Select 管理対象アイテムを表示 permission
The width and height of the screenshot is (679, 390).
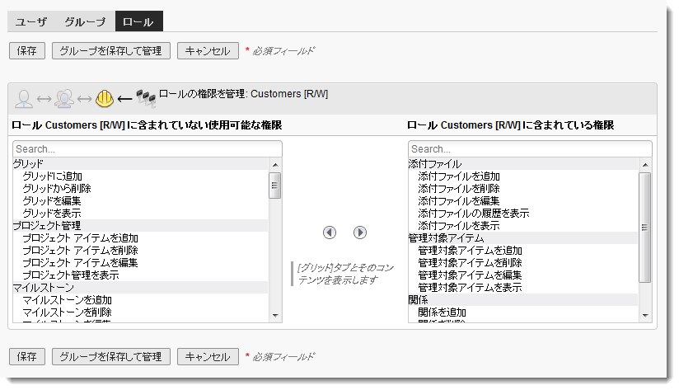(x=523, y=288)
